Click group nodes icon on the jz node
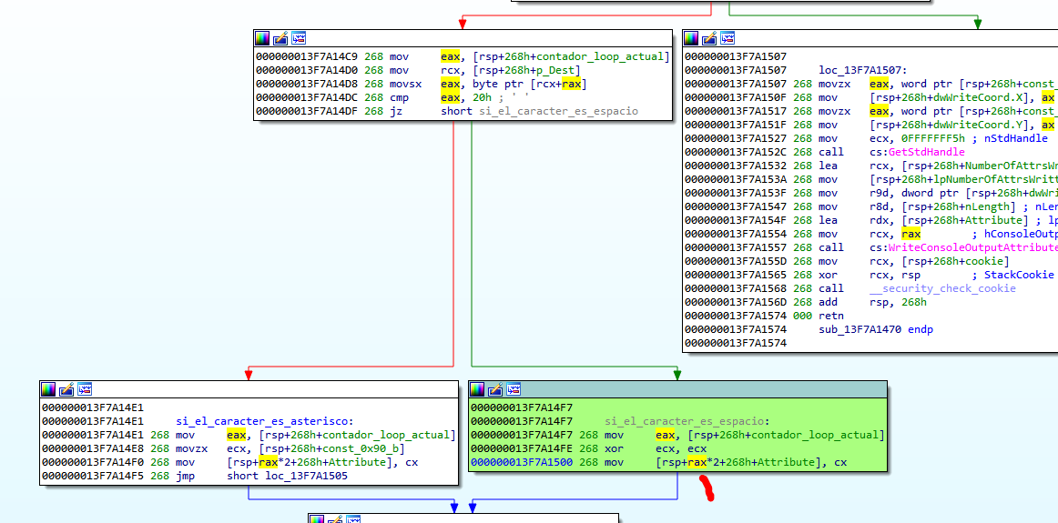Image resolution: width=1058 pixels, height=523 pixels. tap(299, 38)
